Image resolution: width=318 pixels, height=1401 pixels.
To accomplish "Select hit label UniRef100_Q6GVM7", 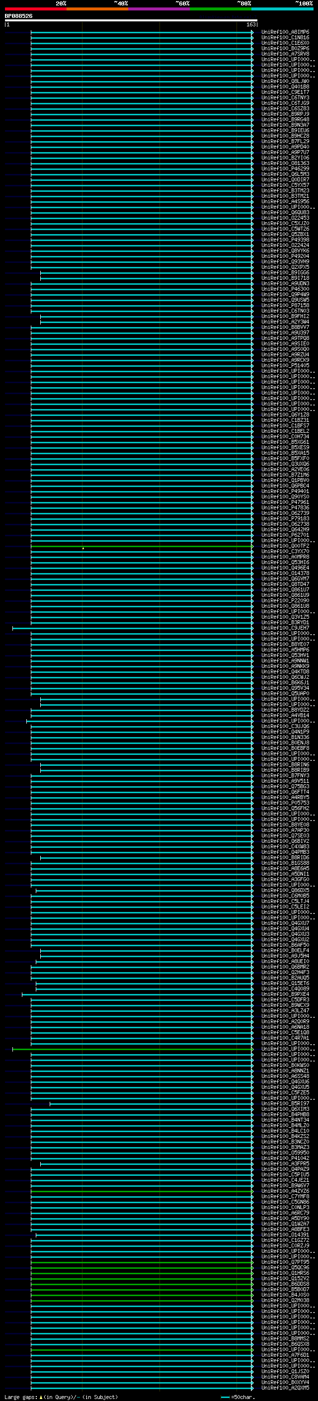I will pos(285,578).
